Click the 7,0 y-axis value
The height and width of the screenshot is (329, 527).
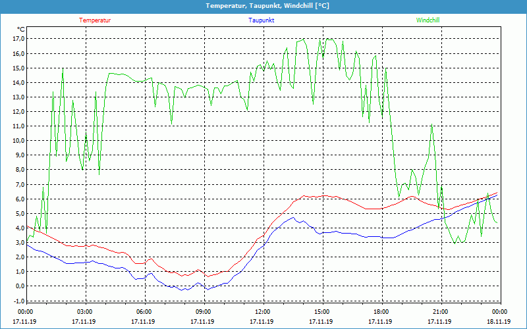tap(20, 184)
